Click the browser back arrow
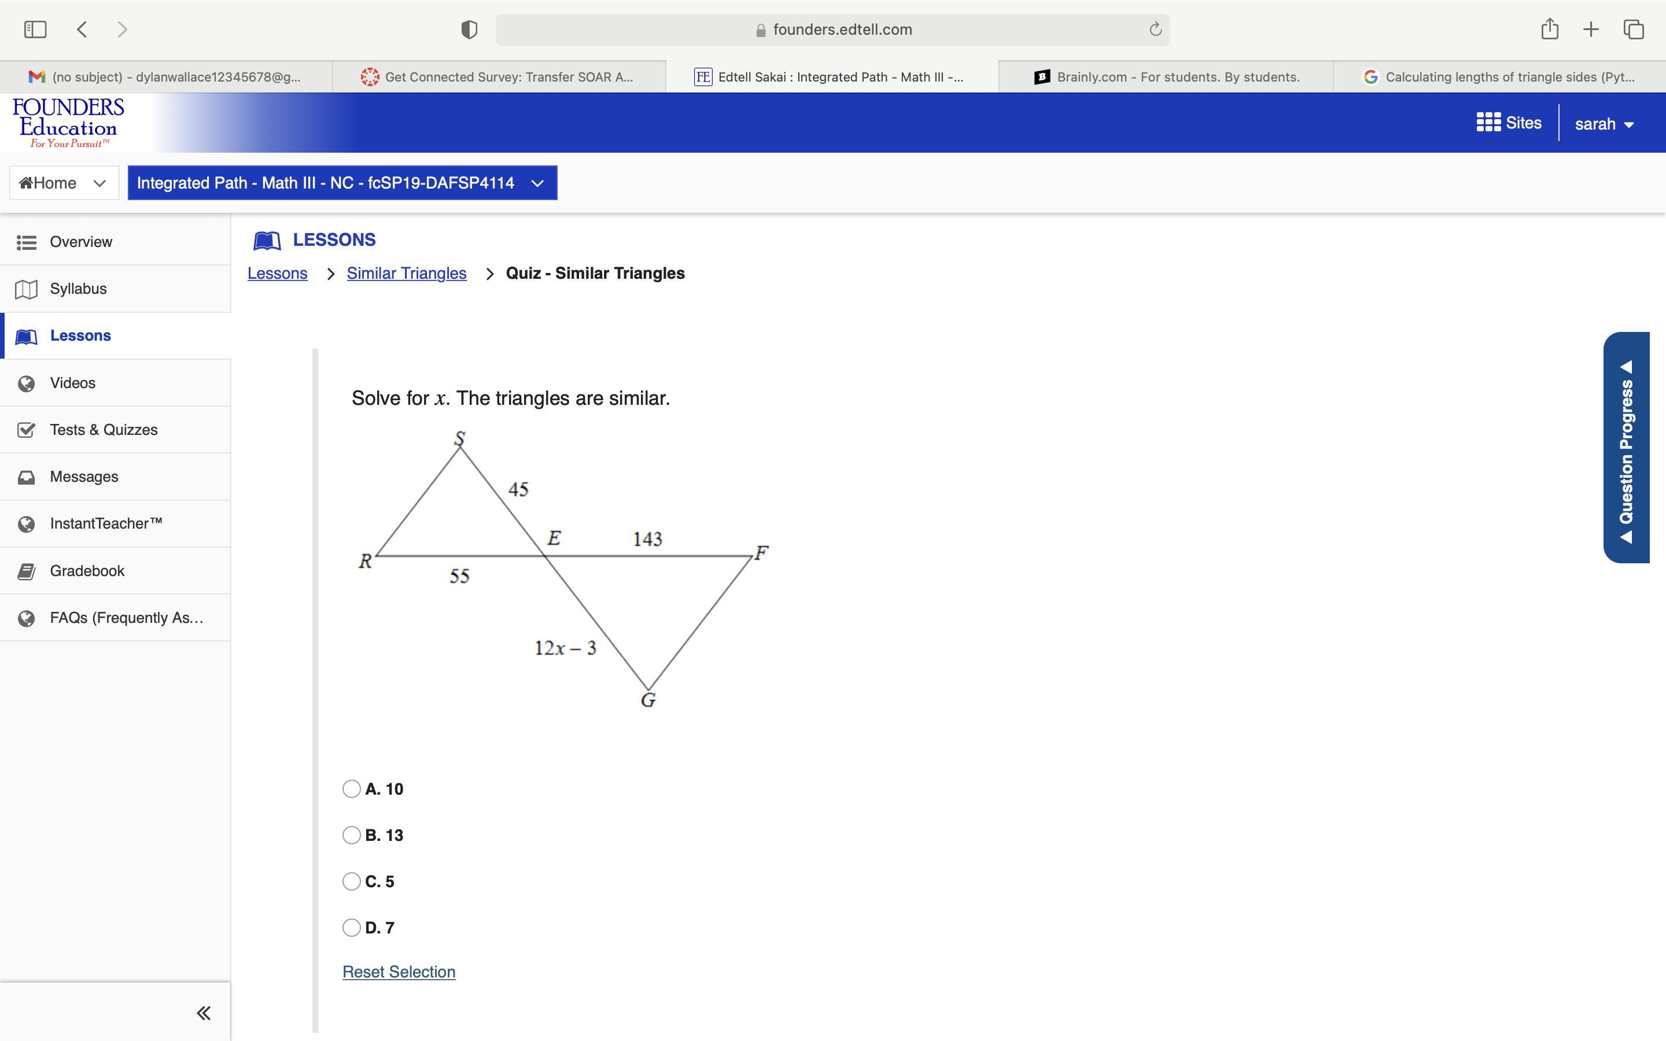 [x=82, y=29]
